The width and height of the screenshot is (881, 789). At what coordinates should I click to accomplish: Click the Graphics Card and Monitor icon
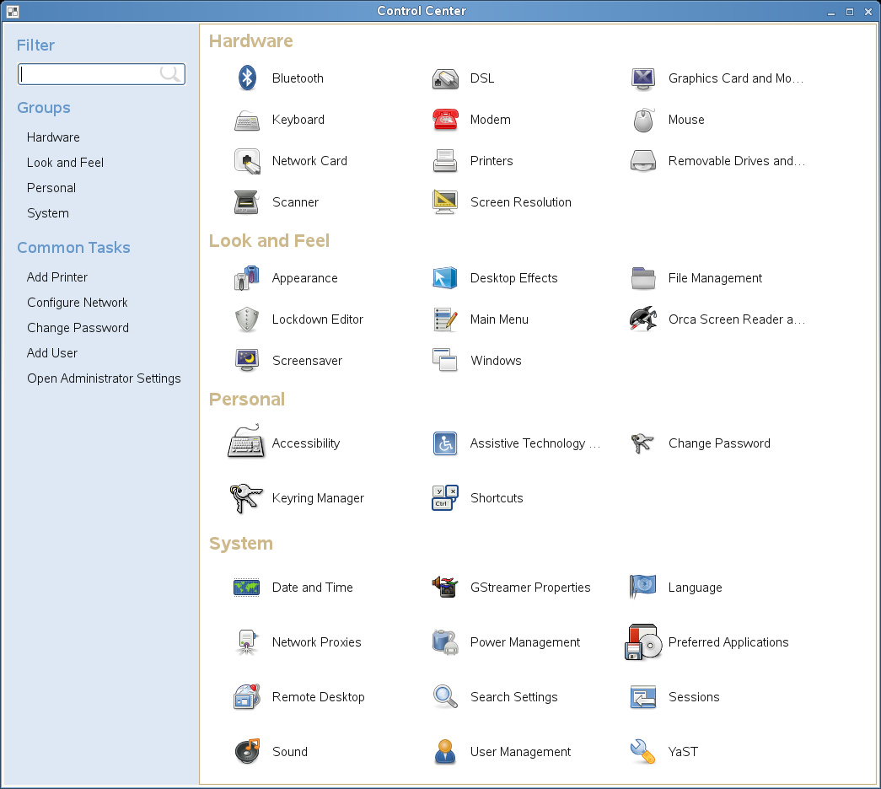[643, 78]
